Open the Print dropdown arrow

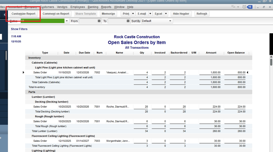click(x=133, y=14)
